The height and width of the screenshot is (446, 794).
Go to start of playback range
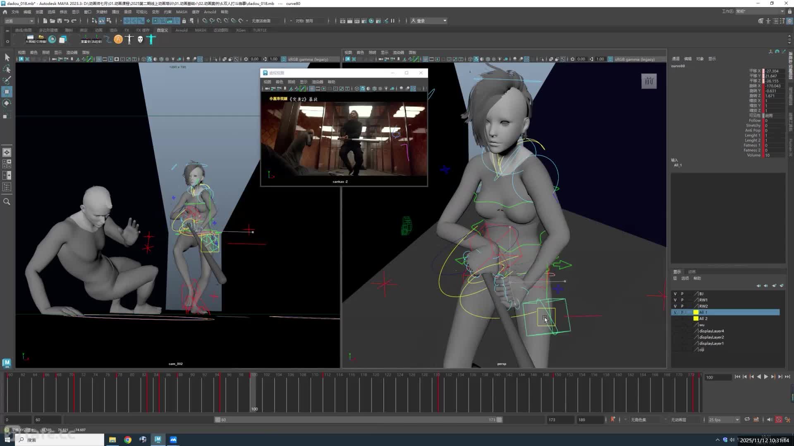click(x=737, y=377)
